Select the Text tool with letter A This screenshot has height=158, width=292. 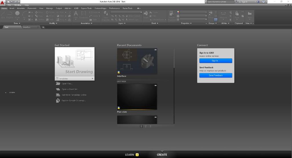(x=76, y=15)
